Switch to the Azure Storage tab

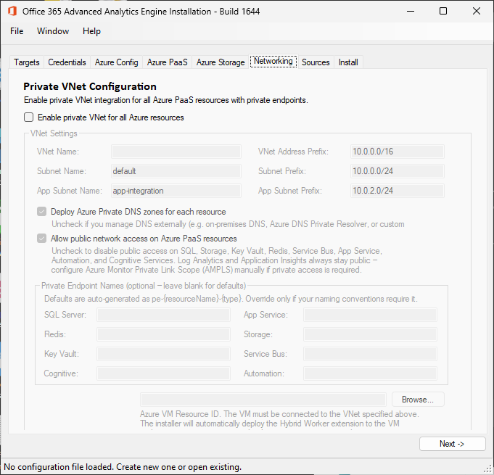tap(221, 62)
